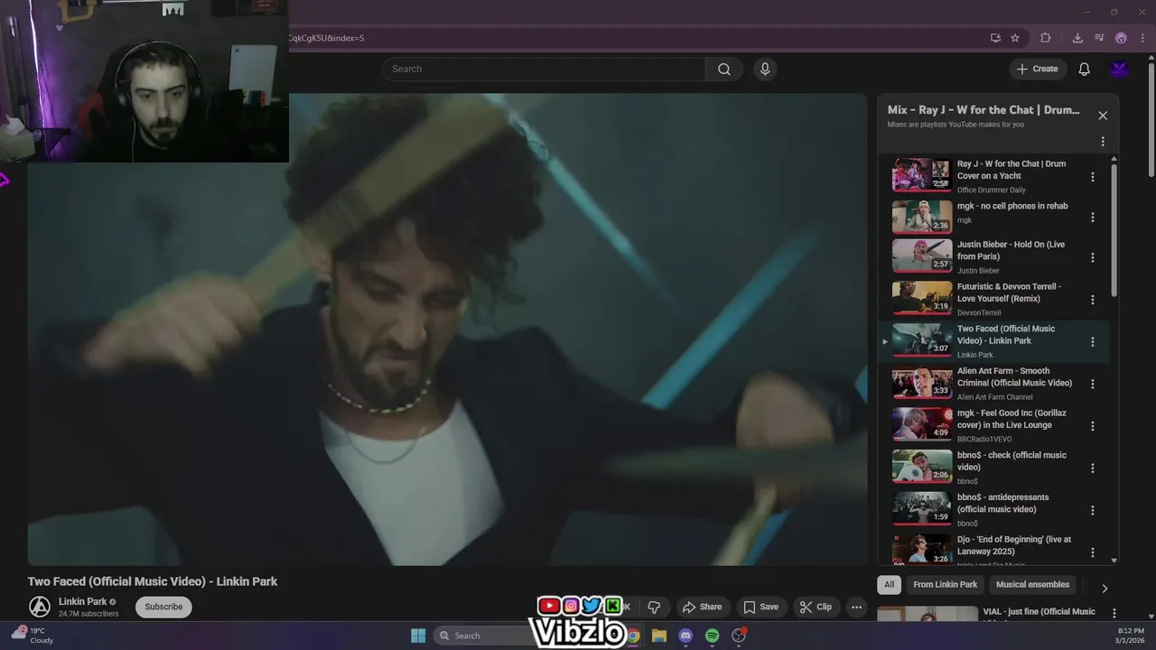Open File Explorer from taskbar
This screenshot has height=650, width=1156.
pos(659,636)
